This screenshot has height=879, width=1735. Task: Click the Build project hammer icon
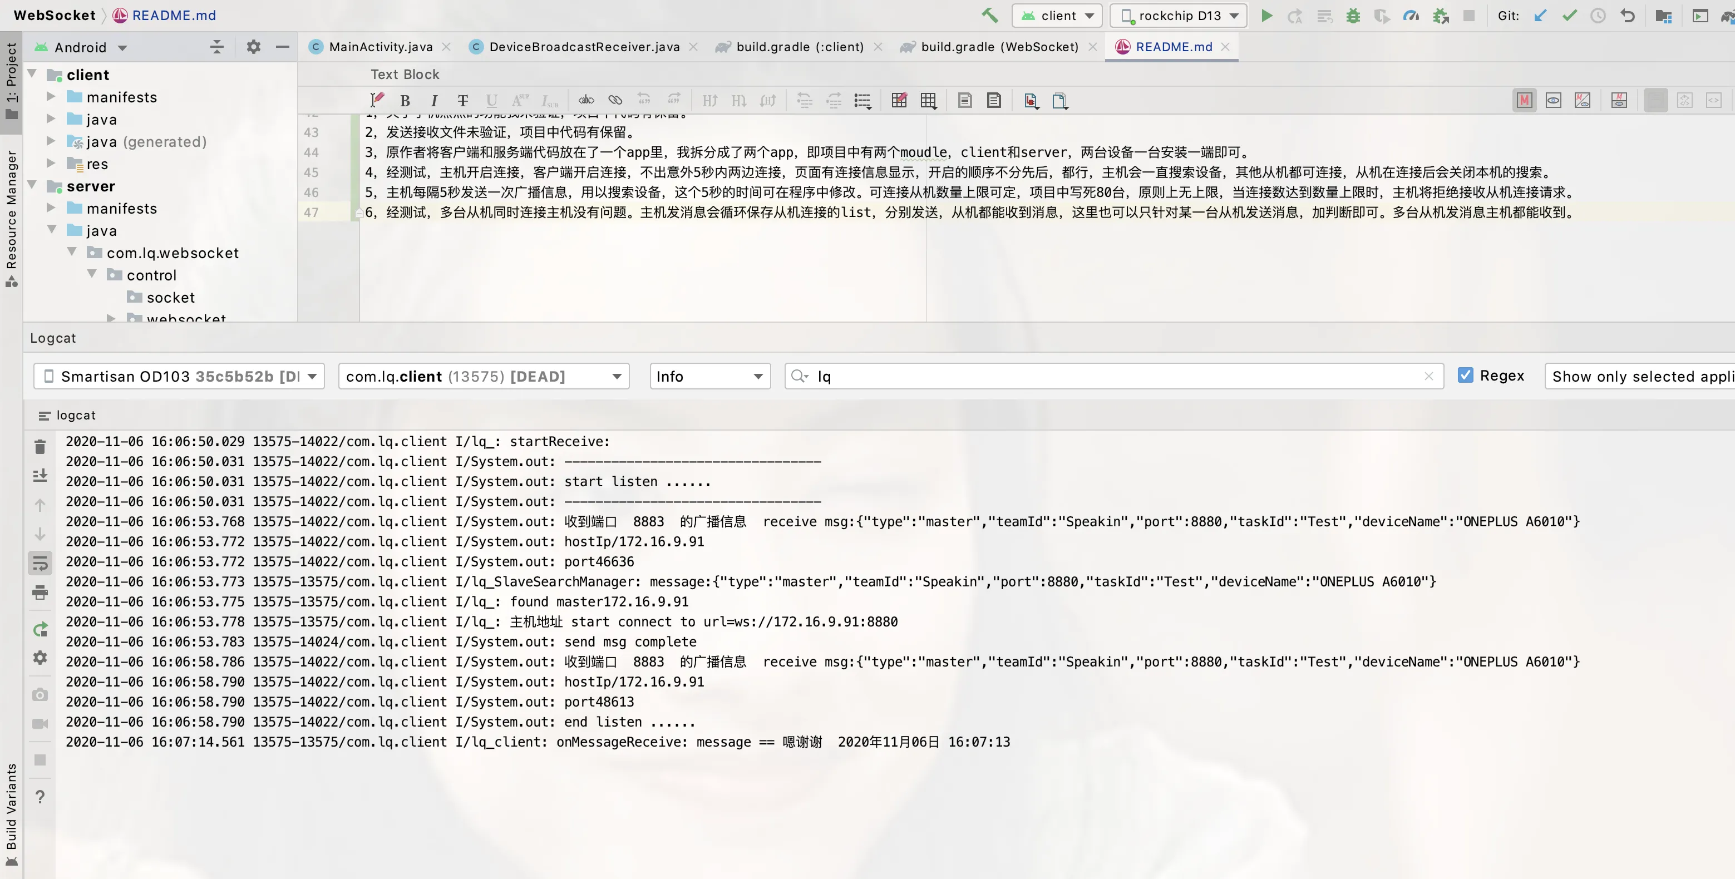989,16
